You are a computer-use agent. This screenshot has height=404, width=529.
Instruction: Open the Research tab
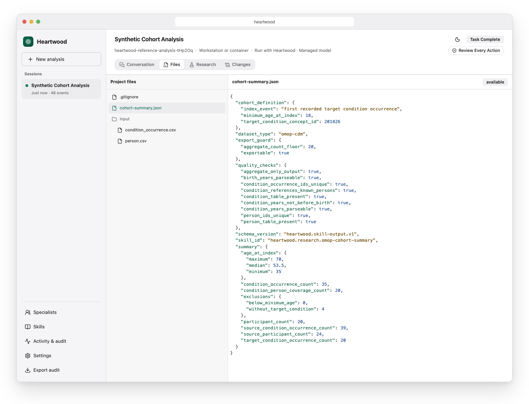pos(203,65)
